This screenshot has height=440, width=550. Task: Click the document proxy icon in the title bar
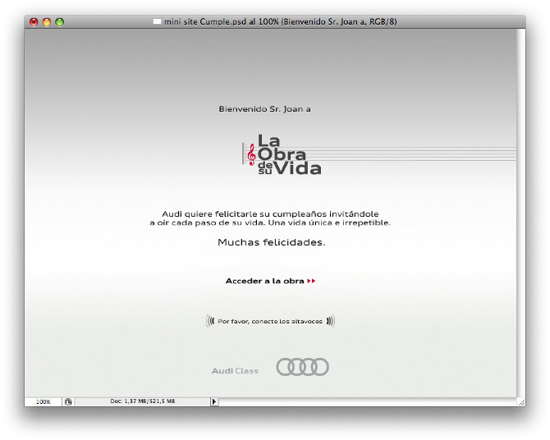click(x=158, y=22)
